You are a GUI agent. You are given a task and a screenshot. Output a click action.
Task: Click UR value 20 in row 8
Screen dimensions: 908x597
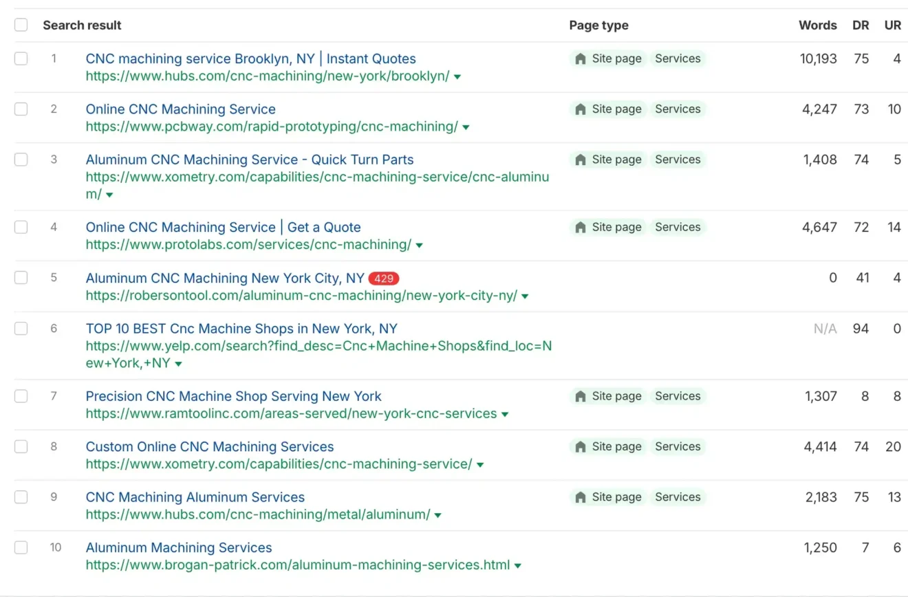coord(893,446)
